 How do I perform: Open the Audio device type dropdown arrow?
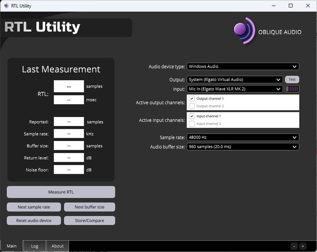tap(294, 66)
